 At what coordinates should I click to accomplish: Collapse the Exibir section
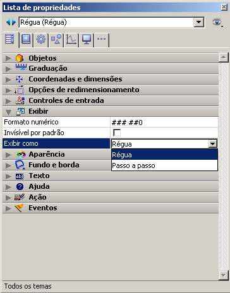click(8, 112)
